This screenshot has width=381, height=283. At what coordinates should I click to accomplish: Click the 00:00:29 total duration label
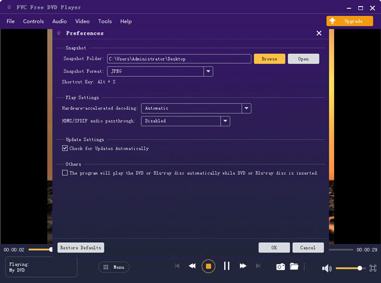click(x=367, y=250)
